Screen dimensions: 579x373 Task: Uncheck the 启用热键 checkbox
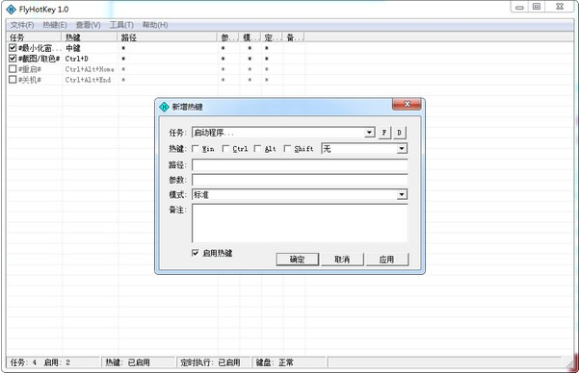pos(196,253)
